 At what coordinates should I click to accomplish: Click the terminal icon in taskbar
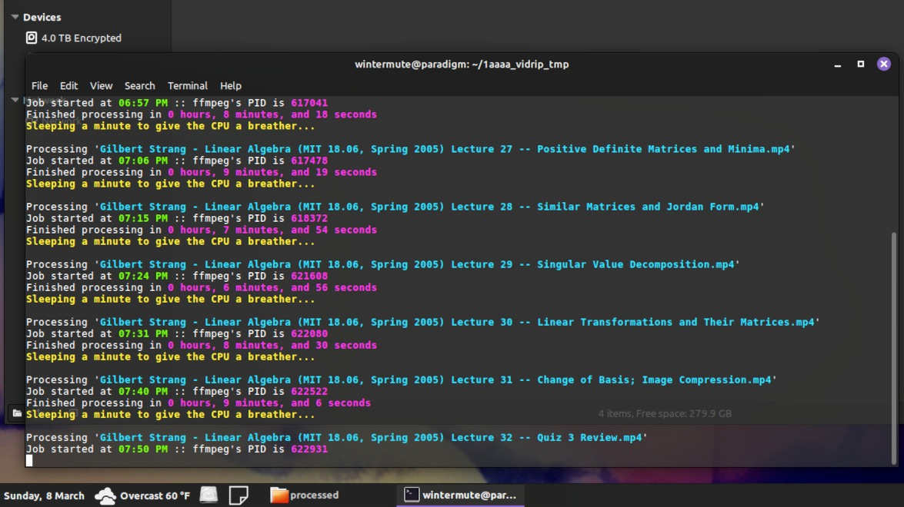click(412, 495)
